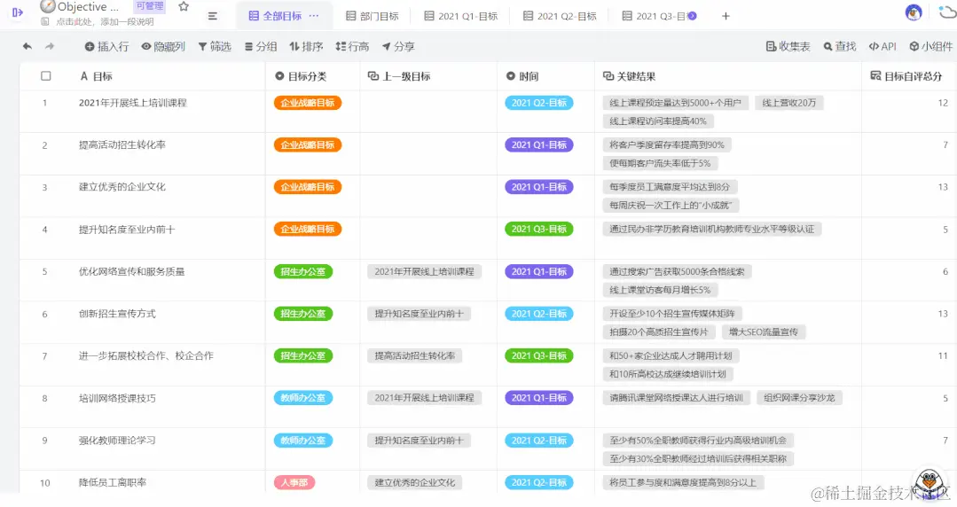Viewport: 957px width, 507px height.
Task: Open the 排序 sort tool
Action: (306, 46)
